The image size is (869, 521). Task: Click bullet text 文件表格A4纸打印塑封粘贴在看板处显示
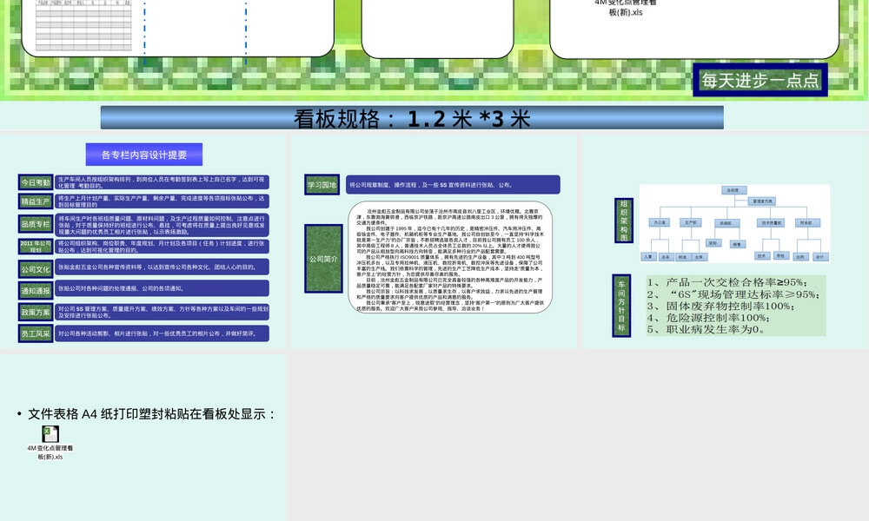click(x=151, y=414)
